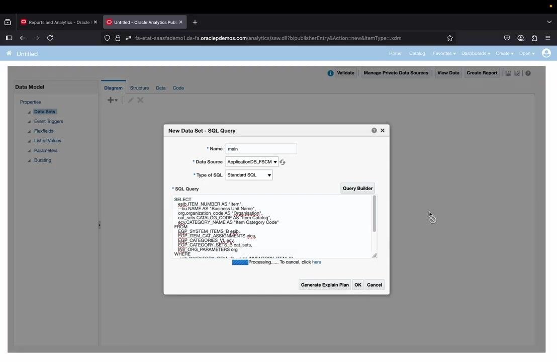Viewport: 557px width, 362px height.
Task: Click Manage Private Data Sources
Action: click(396, 73)
